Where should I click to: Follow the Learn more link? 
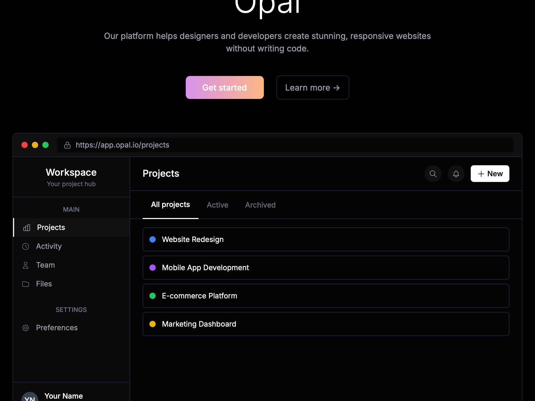312,87
